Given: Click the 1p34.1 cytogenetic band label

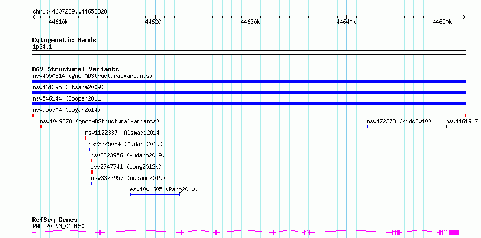Looking at the screenshot, I should coord(42,47).
